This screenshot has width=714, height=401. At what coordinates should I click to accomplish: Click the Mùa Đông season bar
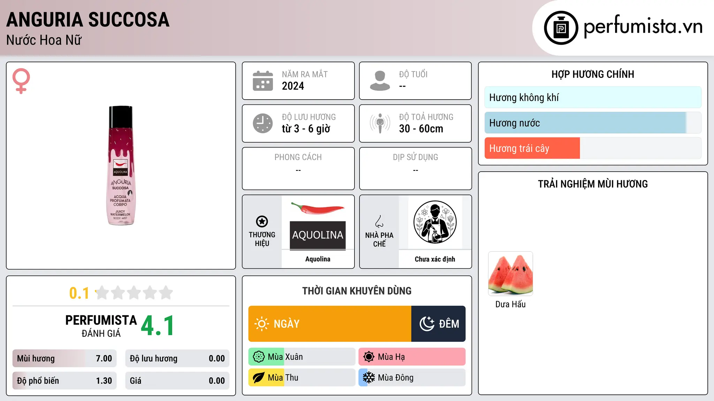412,378
